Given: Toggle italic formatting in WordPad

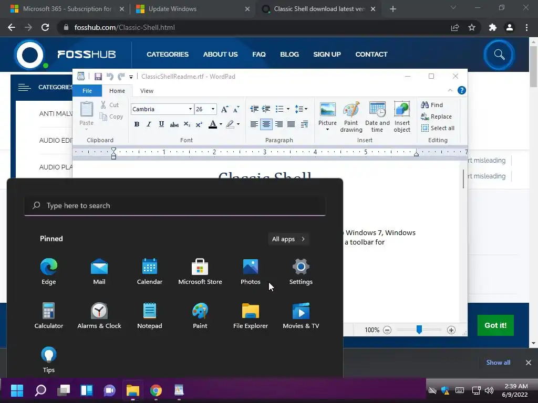Looking at the screenshot, I should [x=149, y=124].
